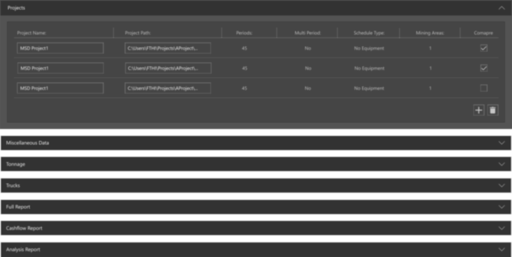Enable Compare checkbox in third project row

[x=483, y=88]
